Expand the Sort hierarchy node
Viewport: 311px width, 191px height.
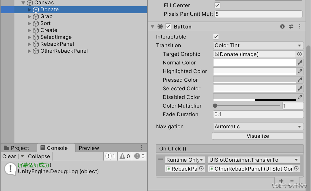[x=29, y=23]
